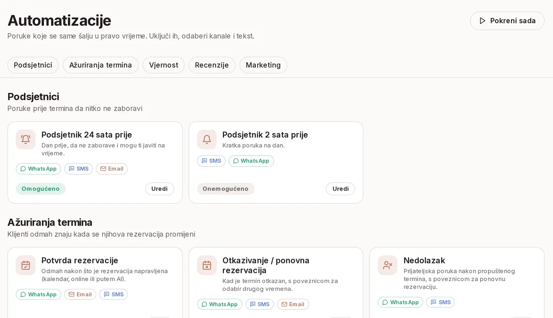The height and width of the screenshot is (318, 553).
Task: Toggle the Omogućeno status badge
Action: tap(41, 189)
